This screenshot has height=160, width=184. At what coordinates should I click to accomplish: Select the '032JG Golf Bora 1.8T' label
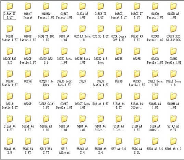64,83
